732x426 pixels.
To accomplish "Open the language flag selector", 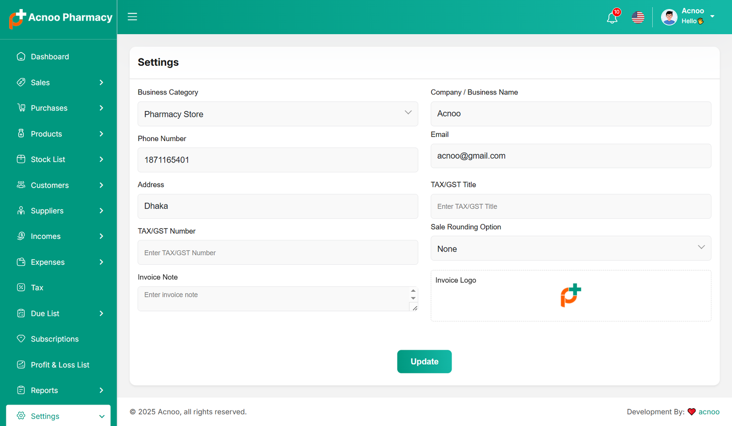I will tap(638, 17).
